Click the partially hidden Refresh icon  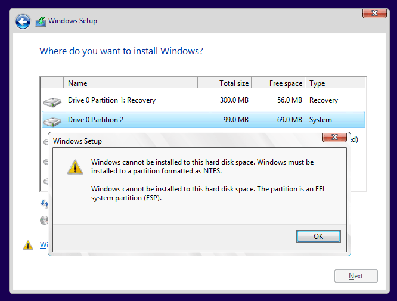tap(44, 204)
